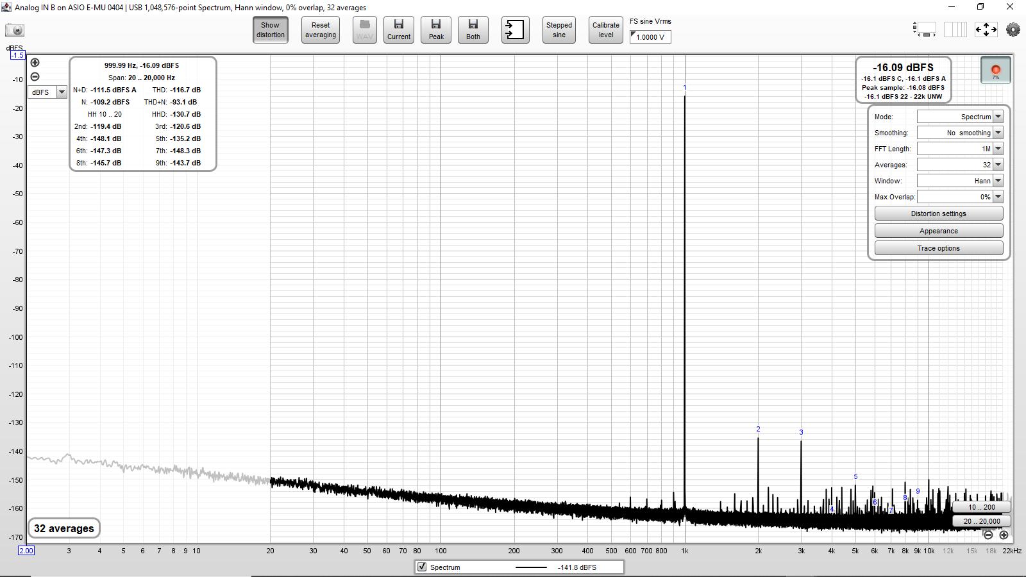Click the 3rd harmonic -120.6 dB value
This screenshot has width=1026, height=577.
[x=185, y=126]
